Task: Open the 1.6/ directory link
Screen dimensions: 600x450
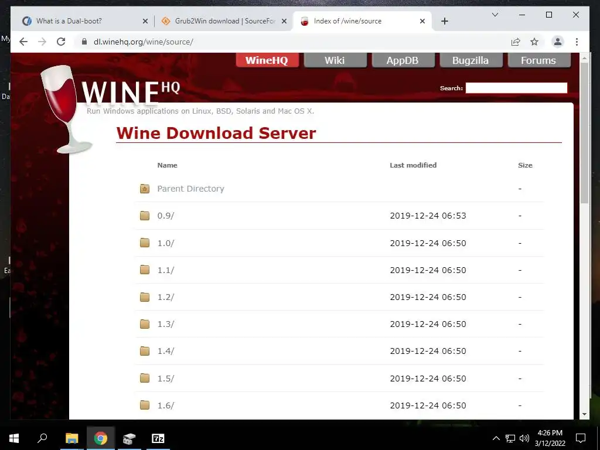Action: [166, 405]
